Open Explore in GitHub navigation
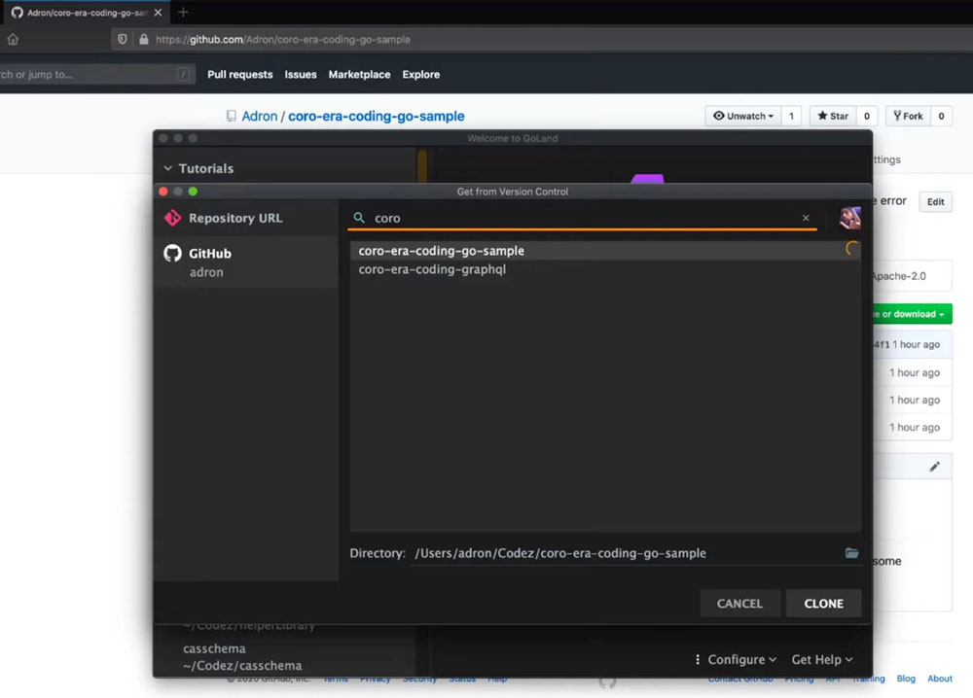 click(420, 75)
